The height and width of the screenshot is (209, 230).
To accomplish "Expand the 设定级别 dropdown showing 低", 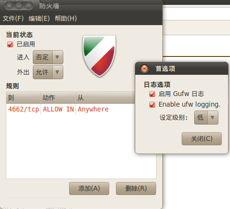I will tap(206, 117).
